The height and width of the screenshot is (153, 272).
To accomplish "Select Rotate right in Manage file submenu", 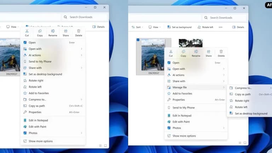I will pyautogui.click(x=250, y=101).
